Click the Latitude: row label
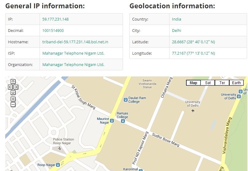Viewport: 248px width, 171px height. point(140,42)
